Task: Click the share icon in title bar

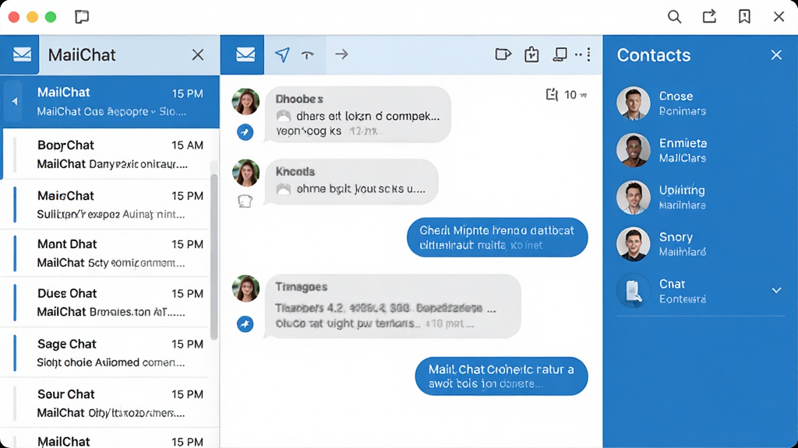Action: pyautogui.click(x=709, y=16)
